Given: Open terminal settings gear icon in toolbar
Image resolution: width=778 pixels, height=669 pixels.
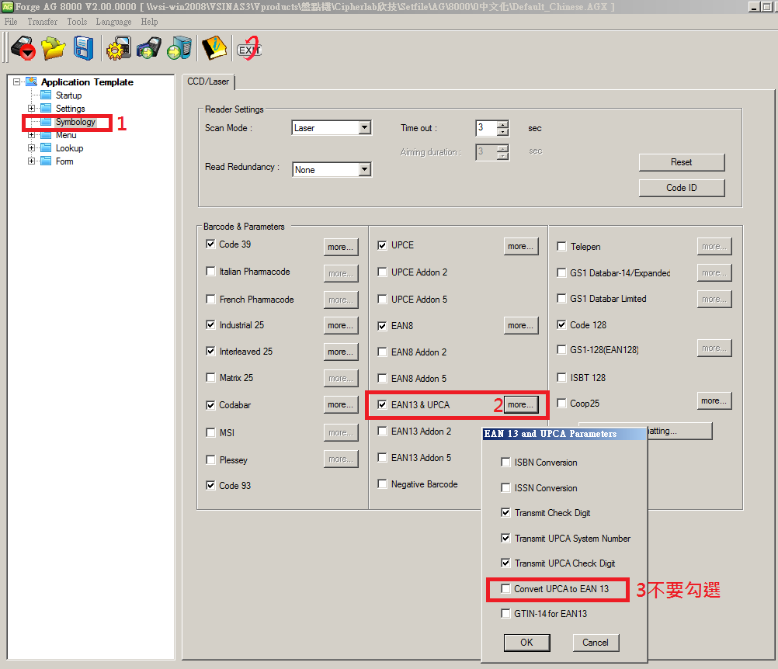Looking at the screenshot, I should pos(119,49).
